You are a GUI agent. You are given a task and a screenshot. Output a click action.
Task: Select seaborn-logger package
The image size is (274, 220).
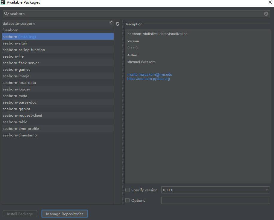pyautogui.click(x=58, y=89)
